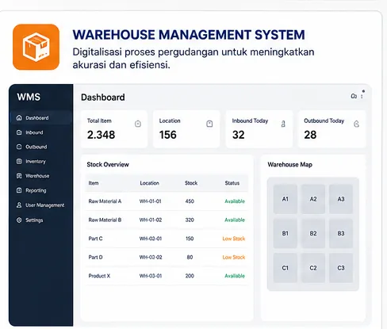The image size is (387, 329).
Task: Click the notification icon in Dashboard header
Action: click(354, 96)
